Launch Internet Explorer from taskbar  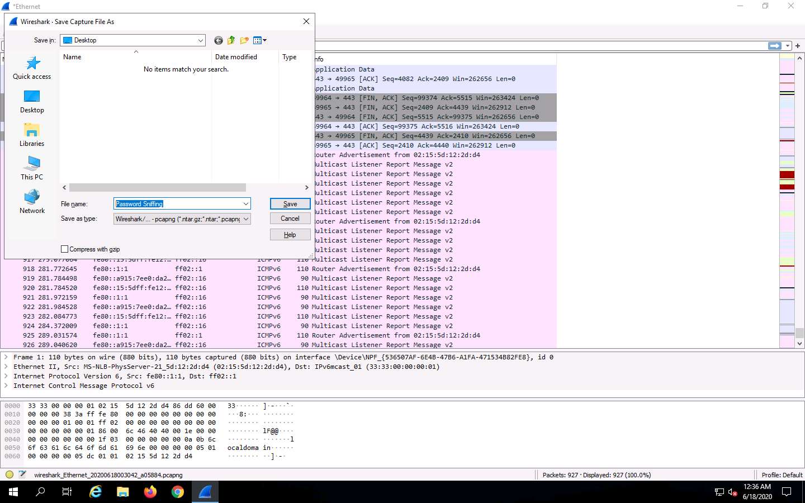coord(96,492)
